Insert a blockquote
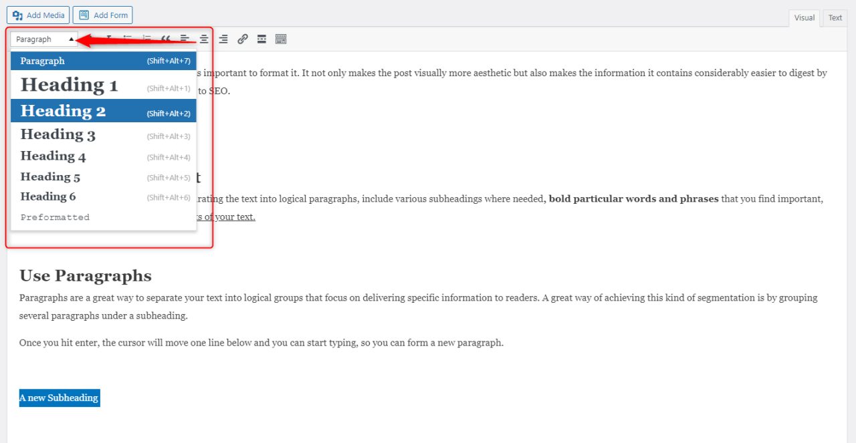 167,39
